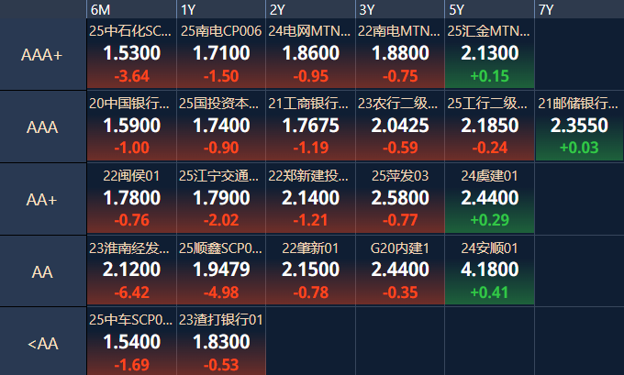Select the AAA+ rating row header
Image resolution: width=624 pixels, height=375 pixels.
pyautogui.click(x=42, y=54)
